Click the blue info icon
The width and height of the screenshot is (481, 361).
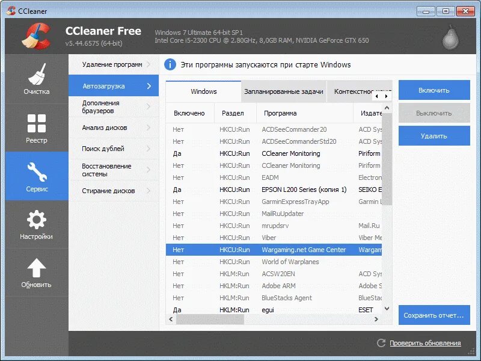(170, 65)
